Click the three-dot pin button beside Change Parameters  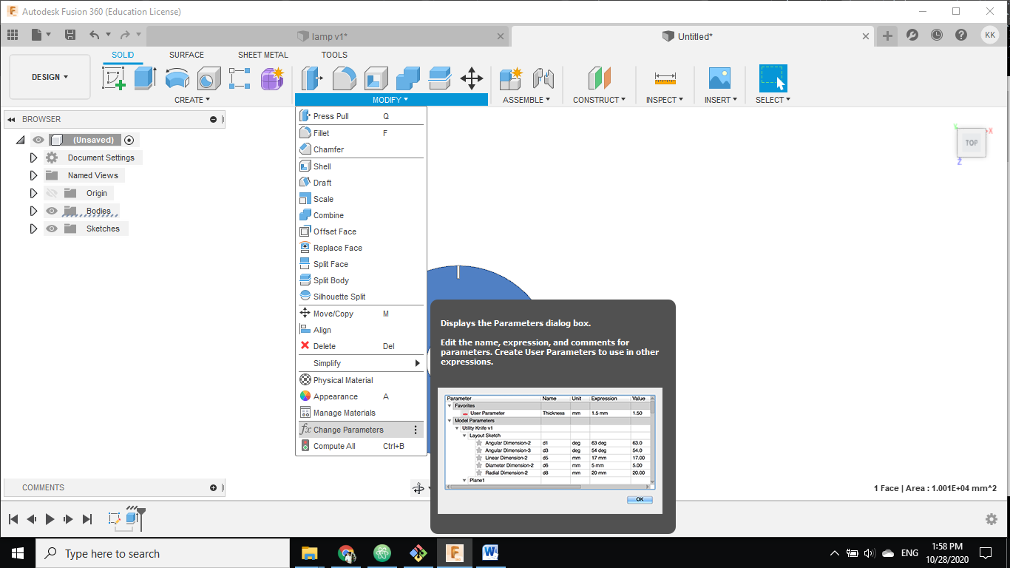click(x=416, y=430)
